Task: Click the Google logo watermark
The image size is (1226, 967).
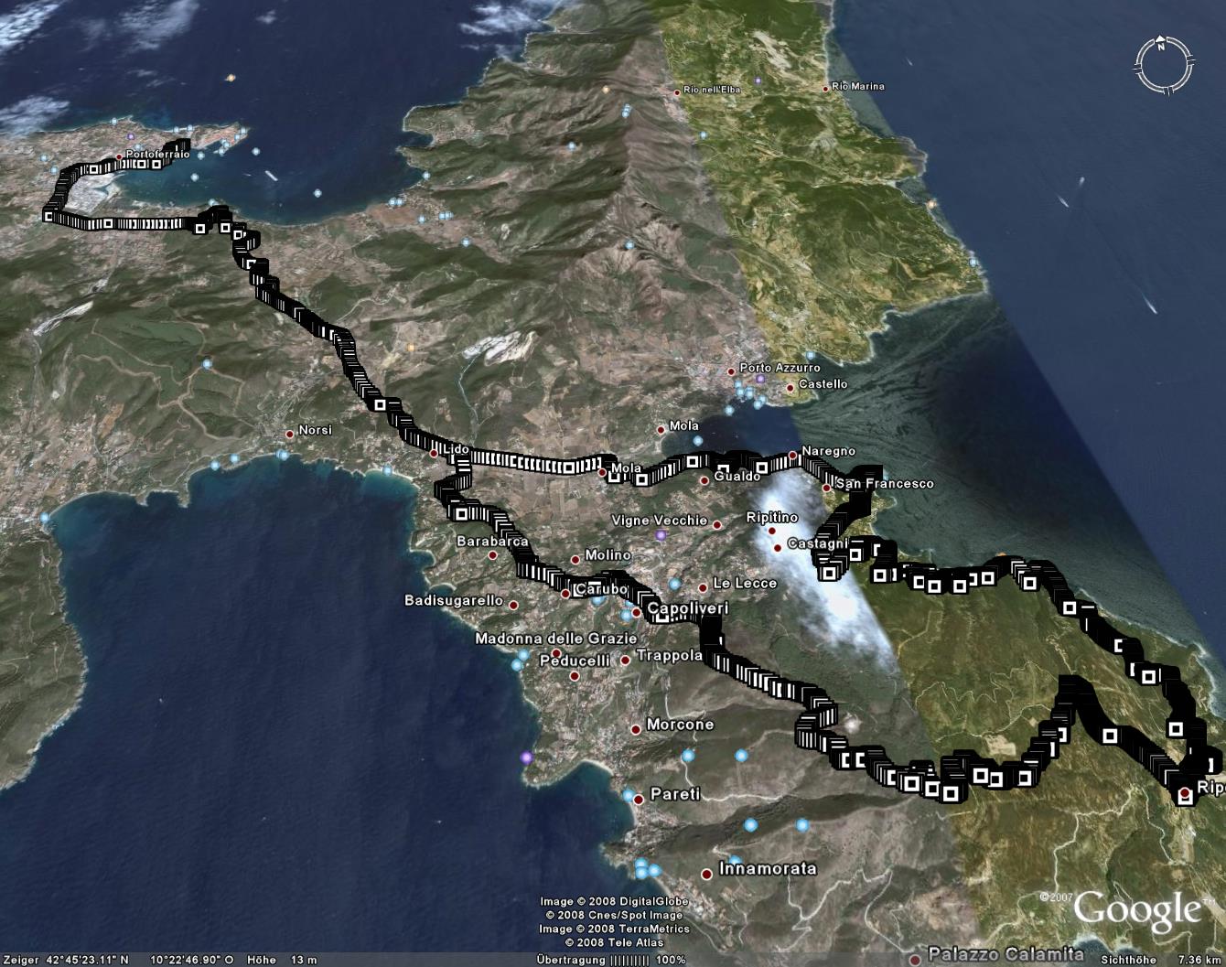Action: 1136,910
